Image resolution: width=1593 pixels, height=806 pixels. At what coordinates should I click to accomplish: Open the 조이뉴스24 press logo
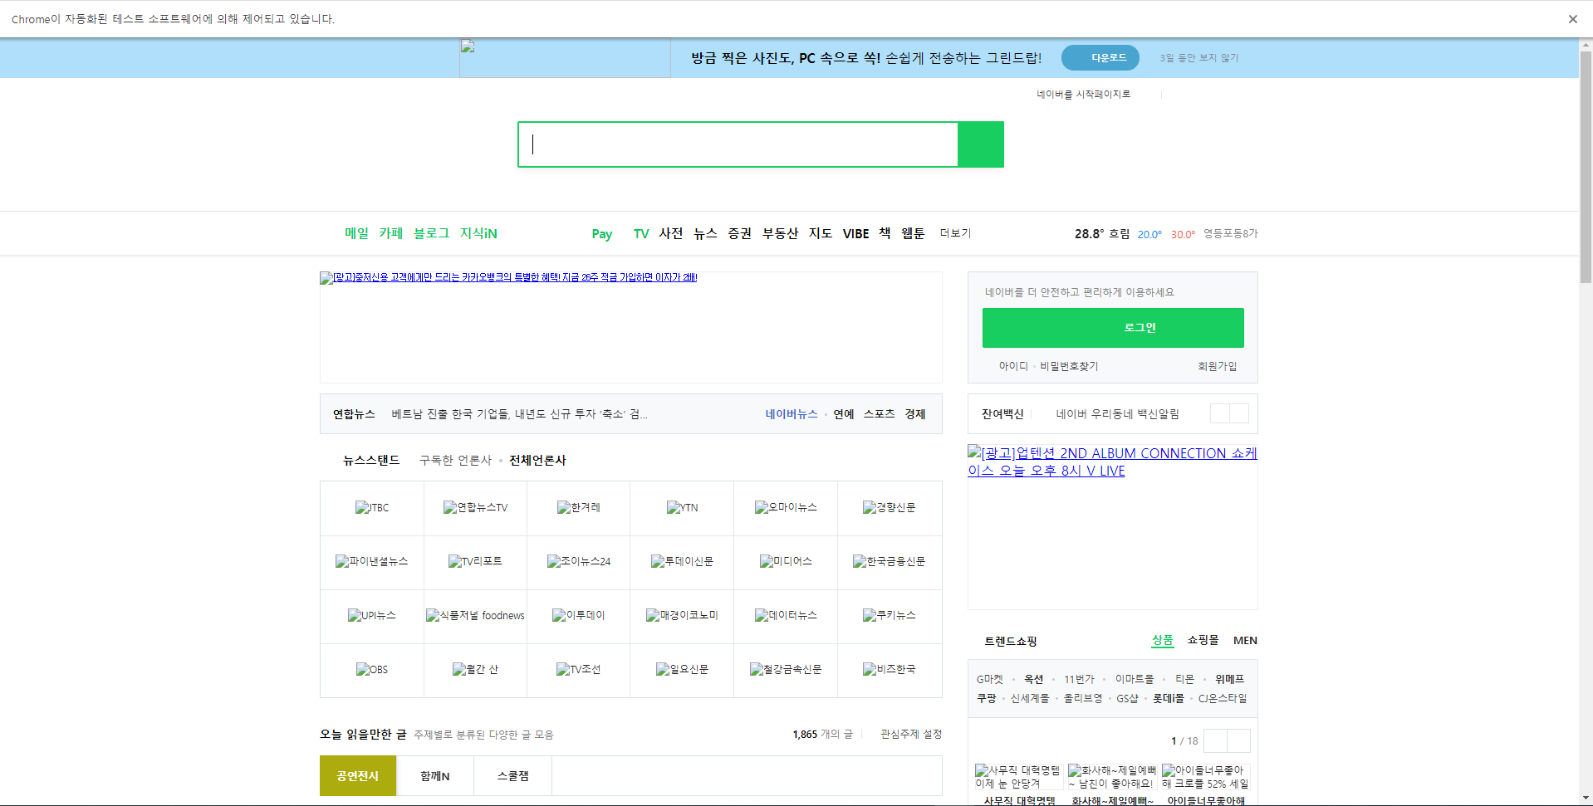click(579, 562)
